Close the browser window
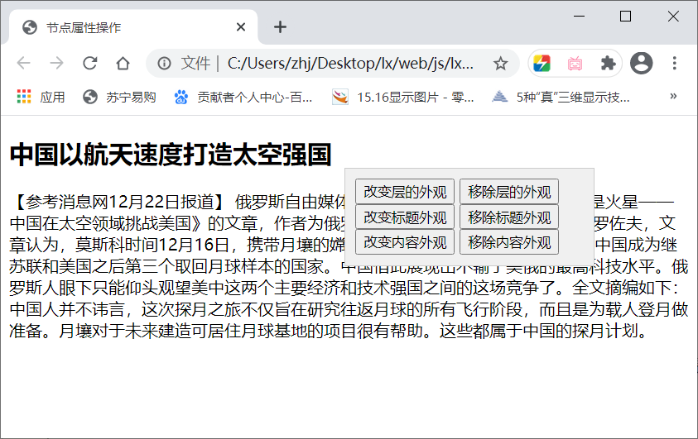Screen dimensions: 698x439 tap(673, 17)
